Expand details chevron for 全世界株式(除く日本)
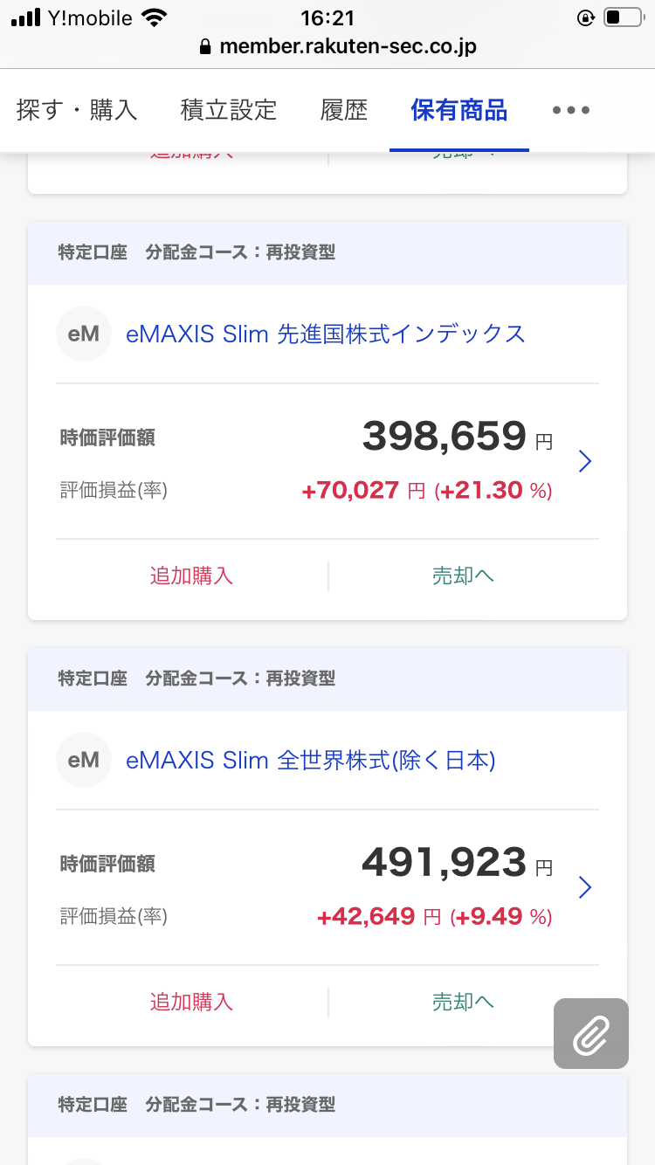Image resolution: width=655 pixels, height=1165 pixels. 585,887
